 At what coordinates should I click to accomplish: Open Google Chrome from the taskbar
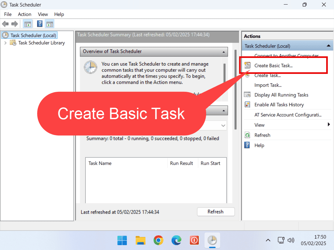tap(159, 241)
